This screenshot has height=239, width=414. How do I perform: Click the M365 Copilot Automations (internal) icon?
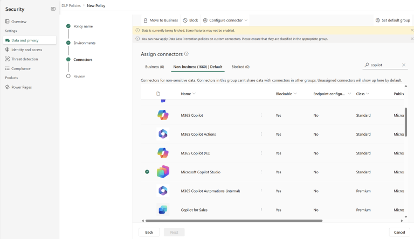(163, 191)
